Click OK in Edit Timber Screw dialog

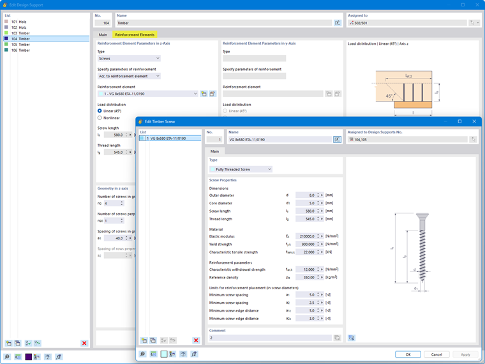click(408, 354)
